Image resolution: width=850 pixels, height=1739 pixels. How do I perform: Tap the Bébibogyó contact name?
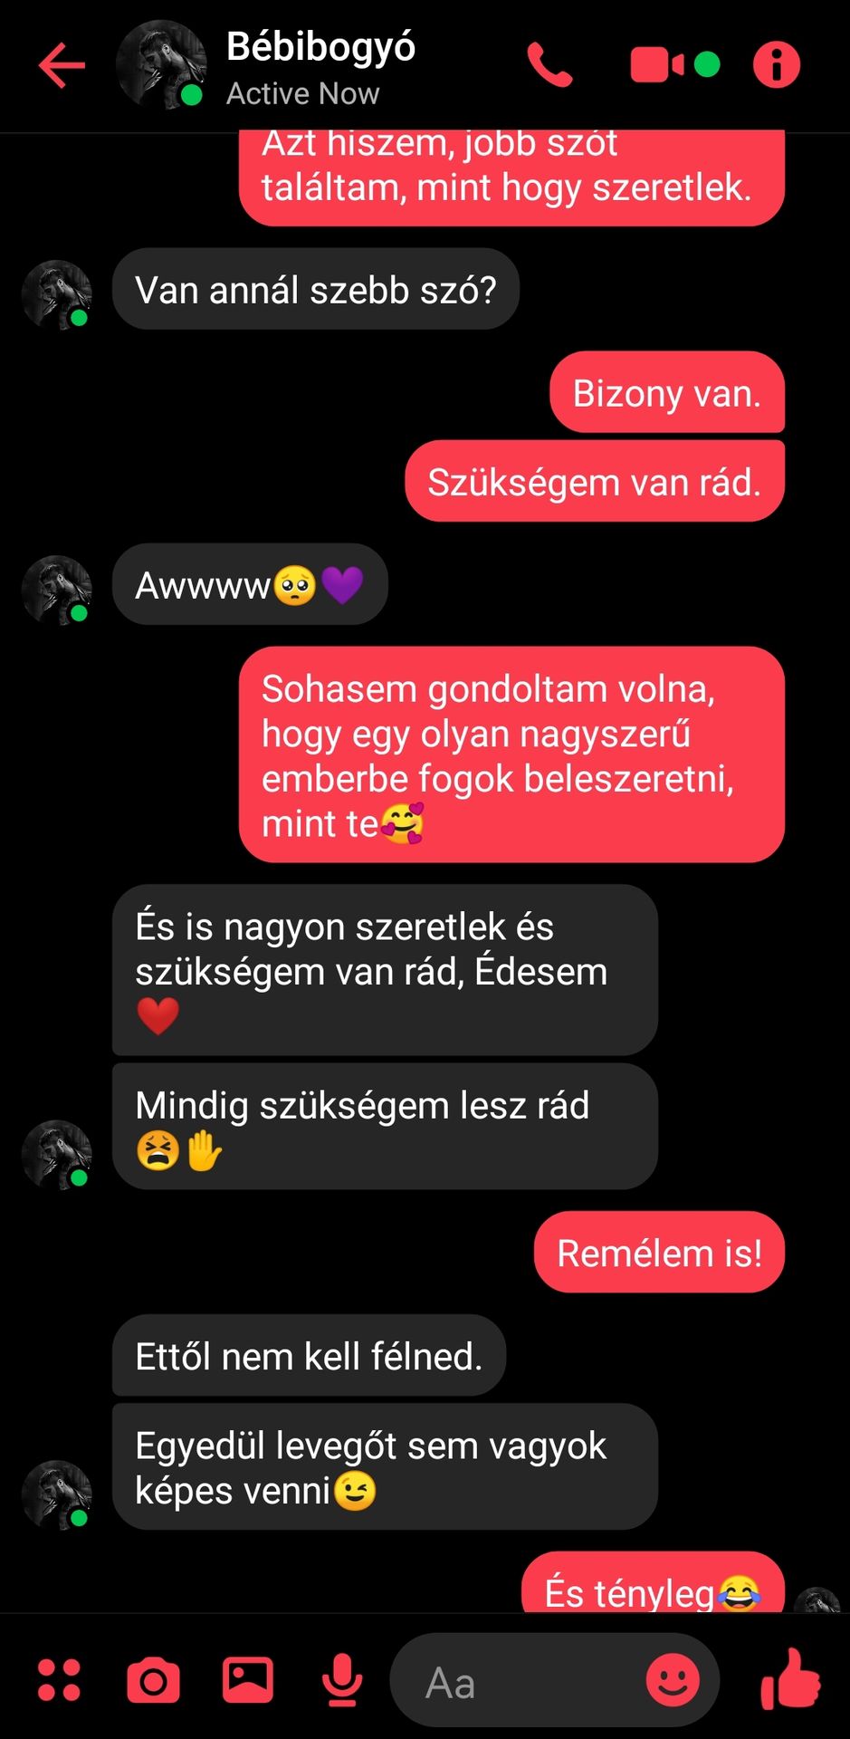320,46
